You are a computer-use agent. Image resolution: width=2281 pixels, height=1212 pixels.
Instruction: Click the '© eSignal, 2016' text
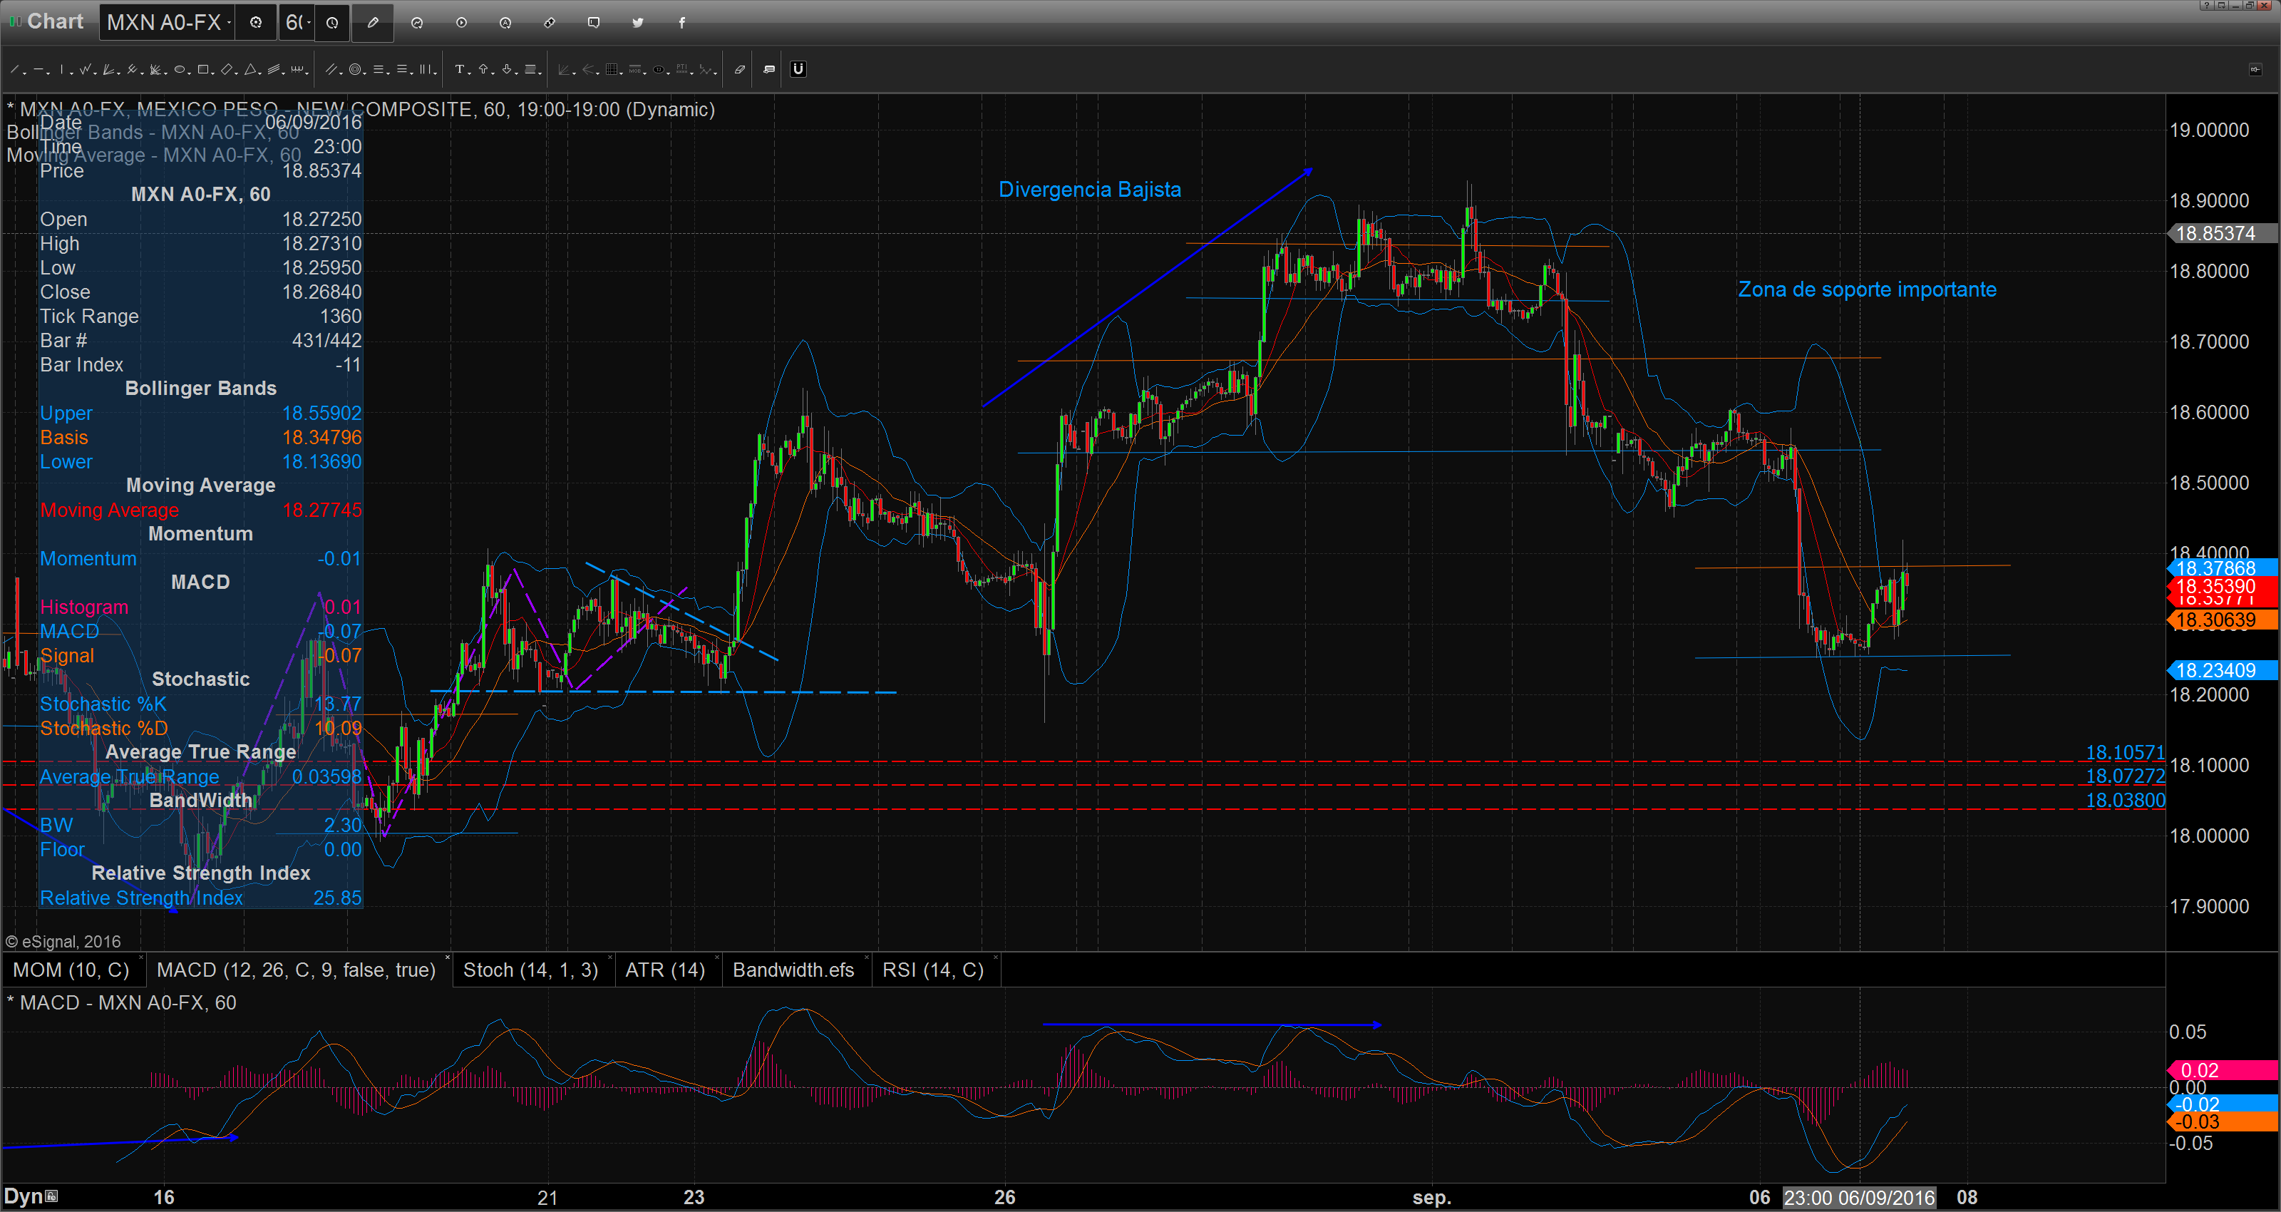[63, 942]
